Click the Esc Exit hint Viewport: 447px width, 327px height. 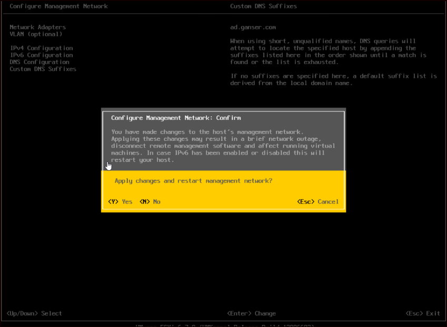coord(423,313)
